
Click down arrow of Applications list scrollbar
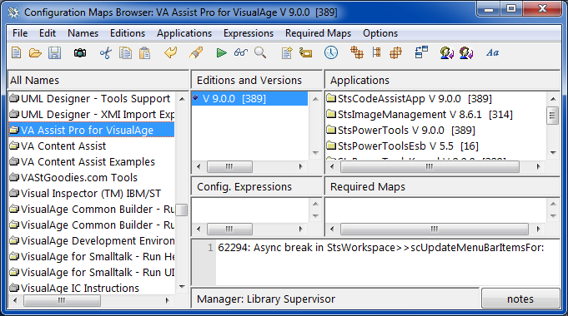pos(553,152)
